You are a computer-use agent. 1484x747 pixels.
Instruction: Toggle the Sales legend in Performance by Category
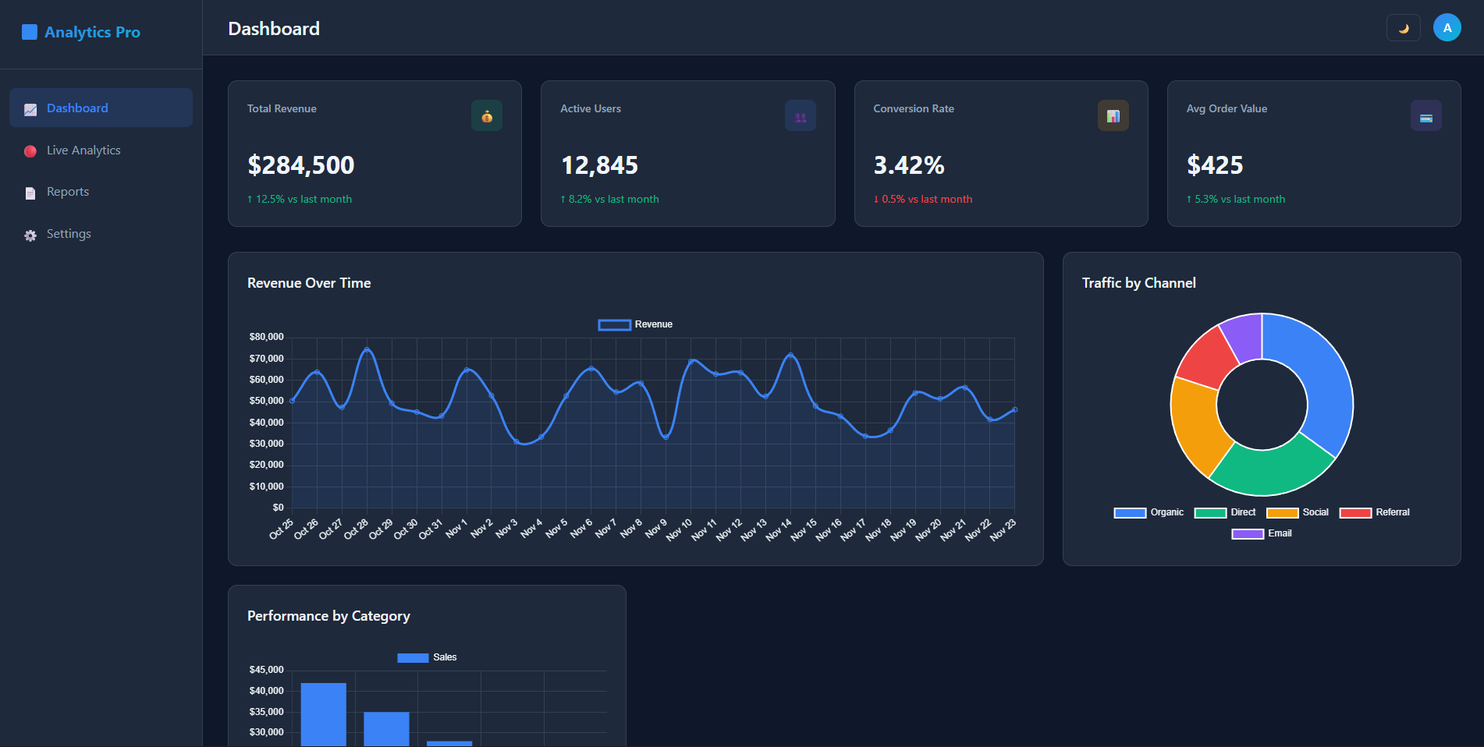[x=428, y=657]
